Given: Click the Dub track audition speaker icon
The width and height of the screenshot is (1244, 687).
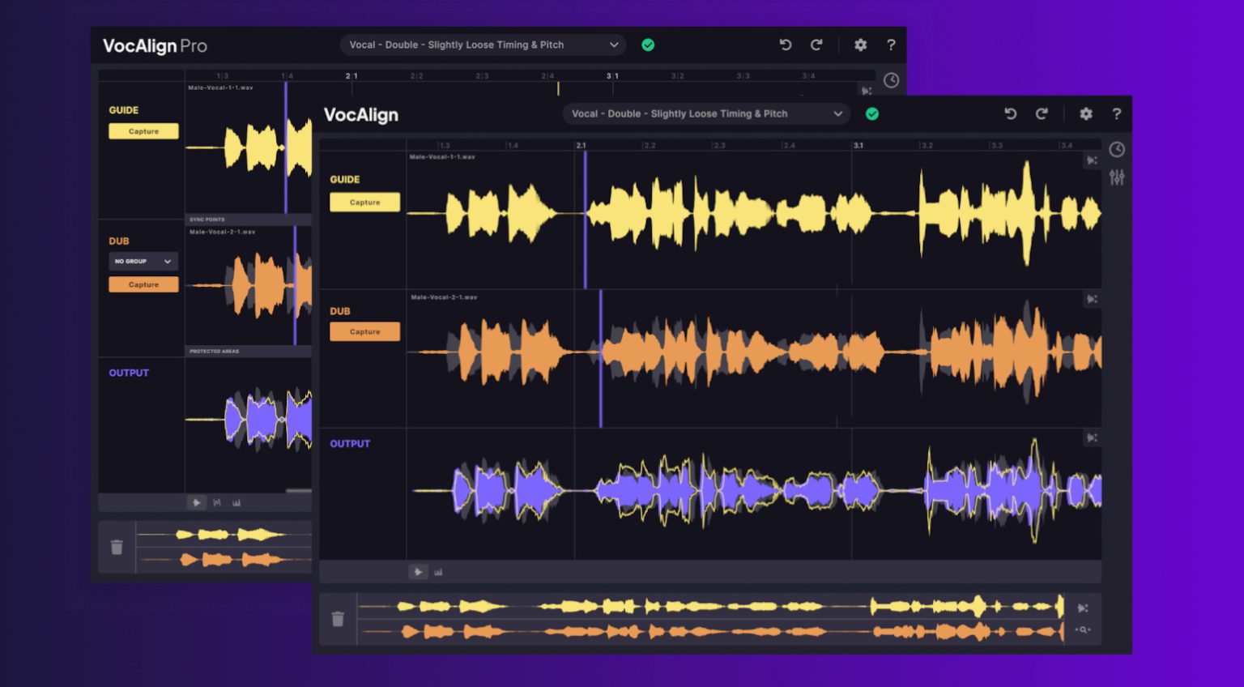Looking at the screenshot, I should pos(1091,297).
